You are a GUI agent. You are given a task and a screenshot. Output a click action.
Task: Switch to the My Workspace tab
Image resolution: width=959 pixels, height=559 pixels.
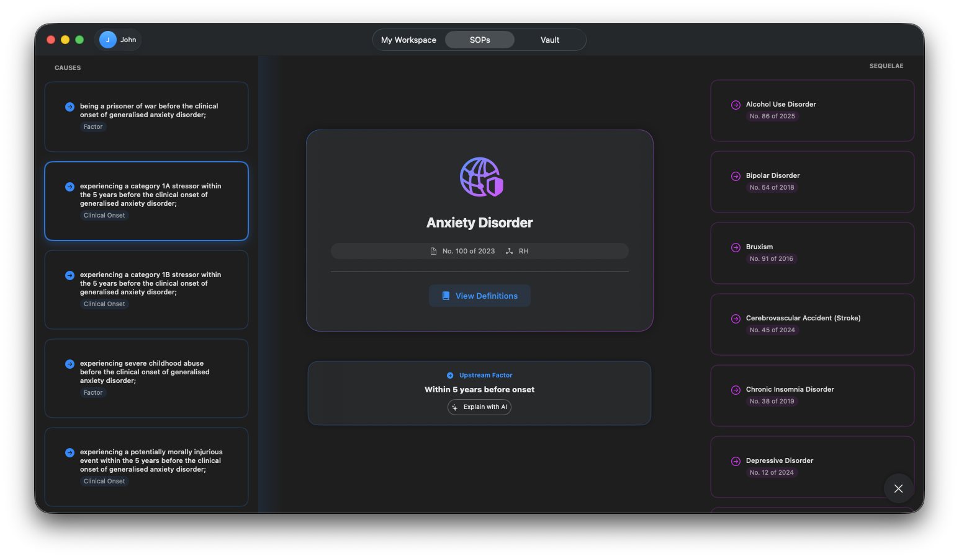point(408,40)
